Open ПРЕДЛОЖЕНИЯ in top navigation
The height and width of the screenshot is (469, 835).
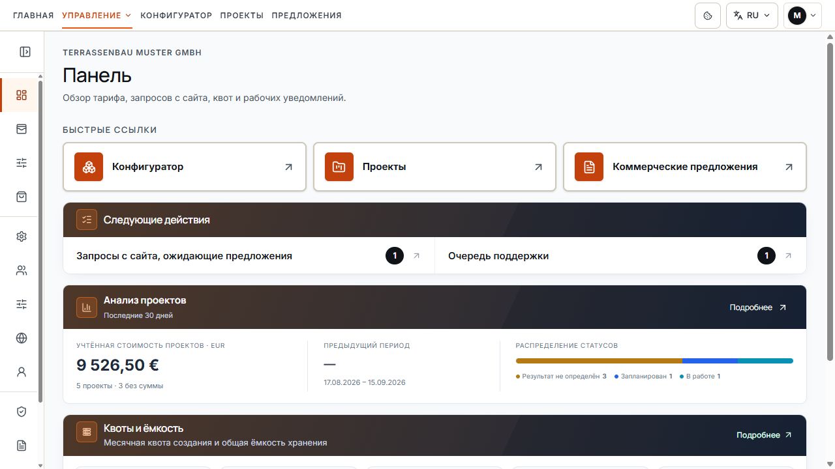click(x=307, y=16)
